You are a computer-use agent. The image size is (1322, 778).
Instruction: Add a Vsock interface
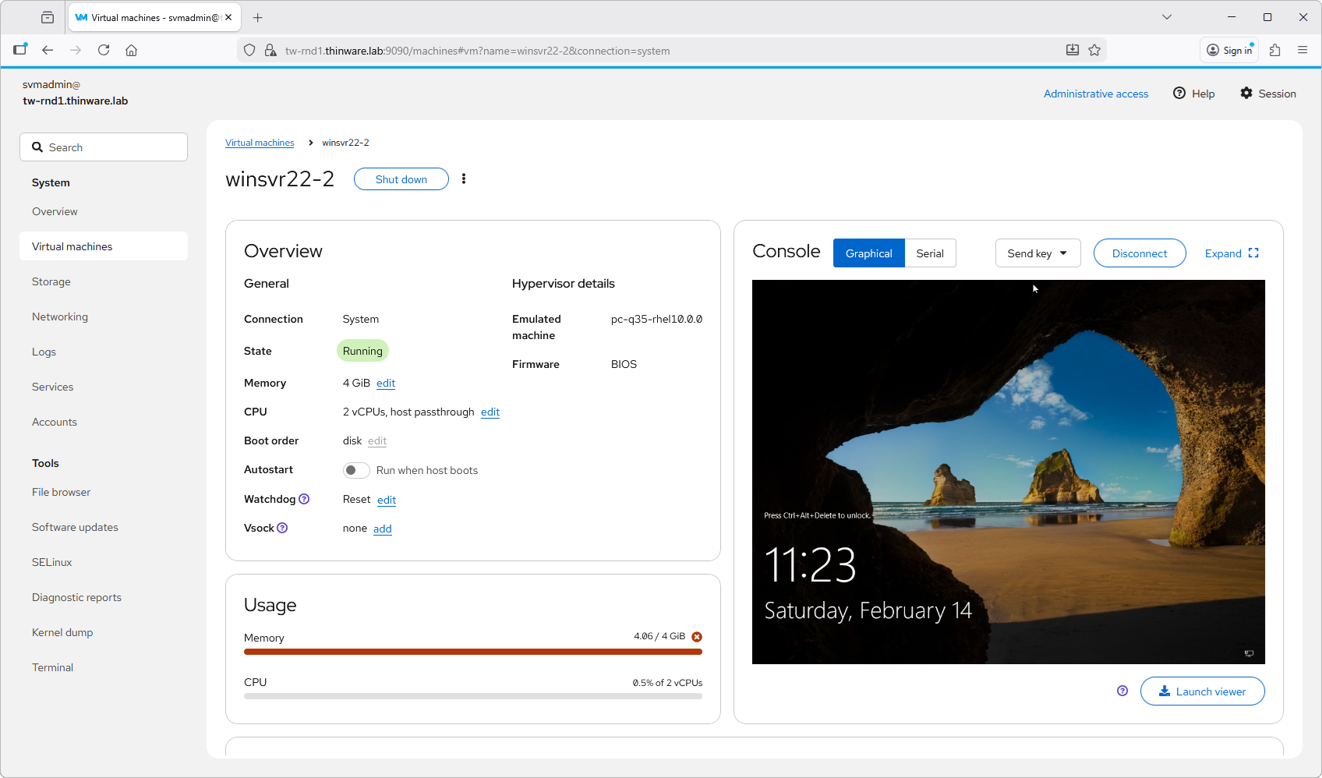pos(383,529)
